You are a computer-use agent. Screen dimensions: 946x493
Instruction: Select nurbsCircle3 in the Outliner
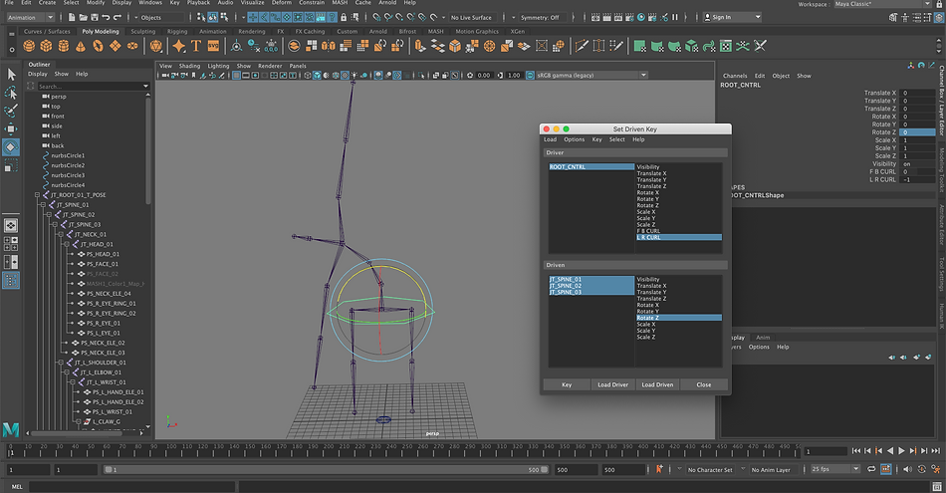[68, 175]
